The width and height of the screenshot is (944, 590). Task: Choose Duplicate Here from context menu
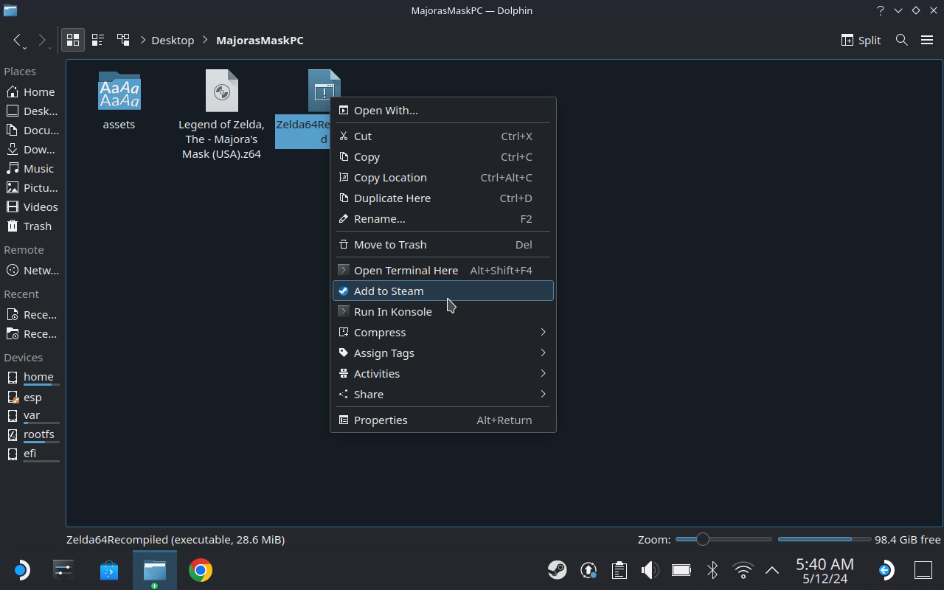point(443,198)
